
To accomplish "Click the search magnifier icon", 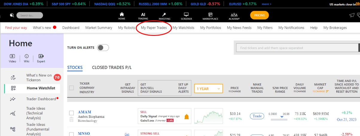I will [12, 15].
